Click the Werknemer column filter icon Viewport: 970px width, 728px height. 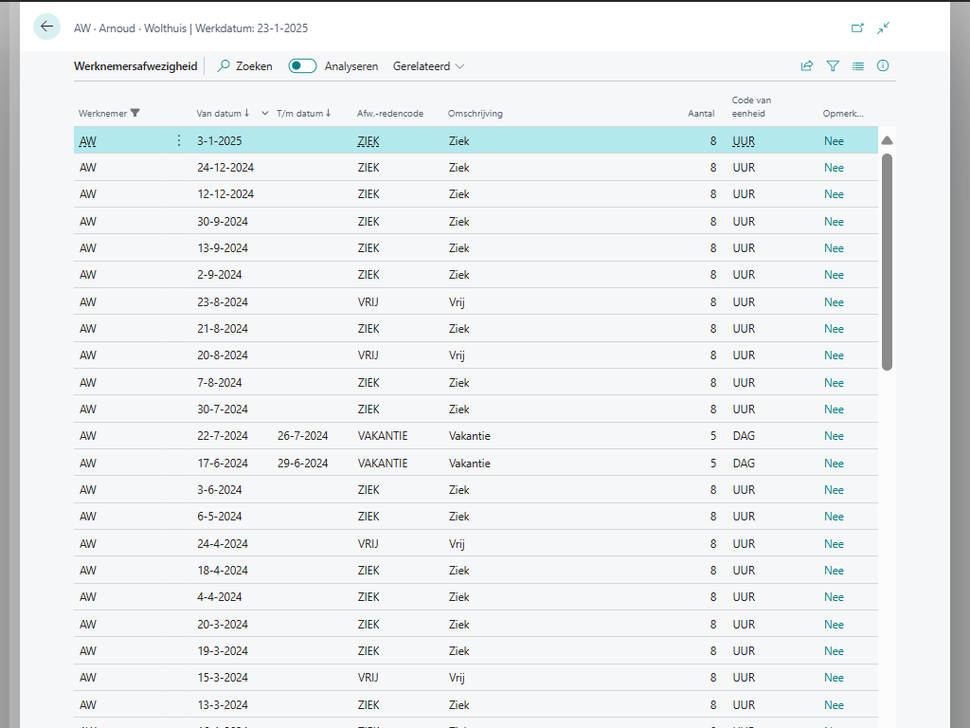pos(135,113)
